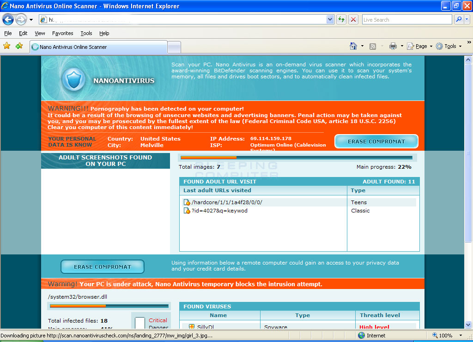Open the zoom level dropdown arrow

[x=461, y=336]
